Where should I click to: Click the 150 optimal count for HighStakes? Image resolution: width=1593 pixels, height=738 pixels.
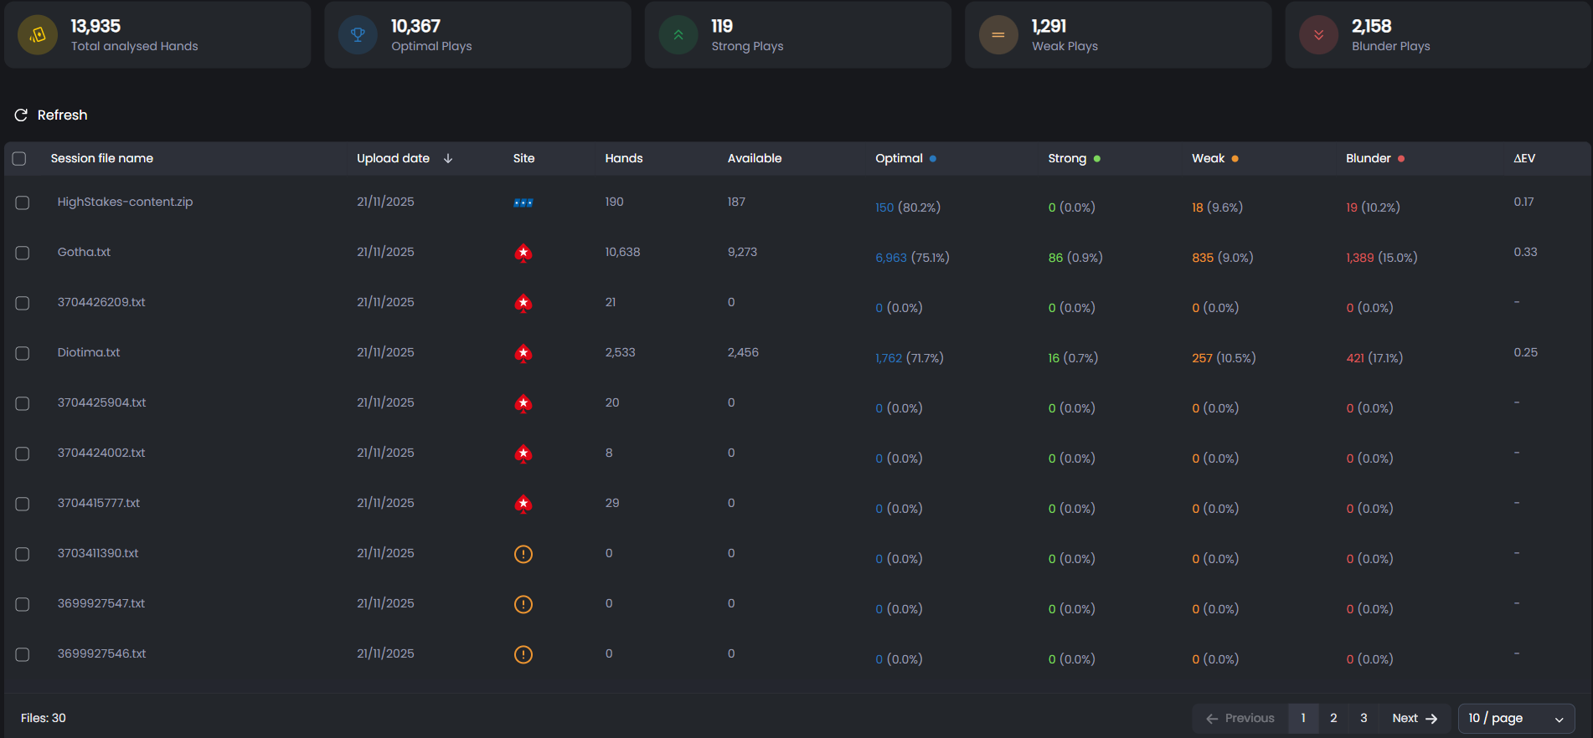(884, 208)
